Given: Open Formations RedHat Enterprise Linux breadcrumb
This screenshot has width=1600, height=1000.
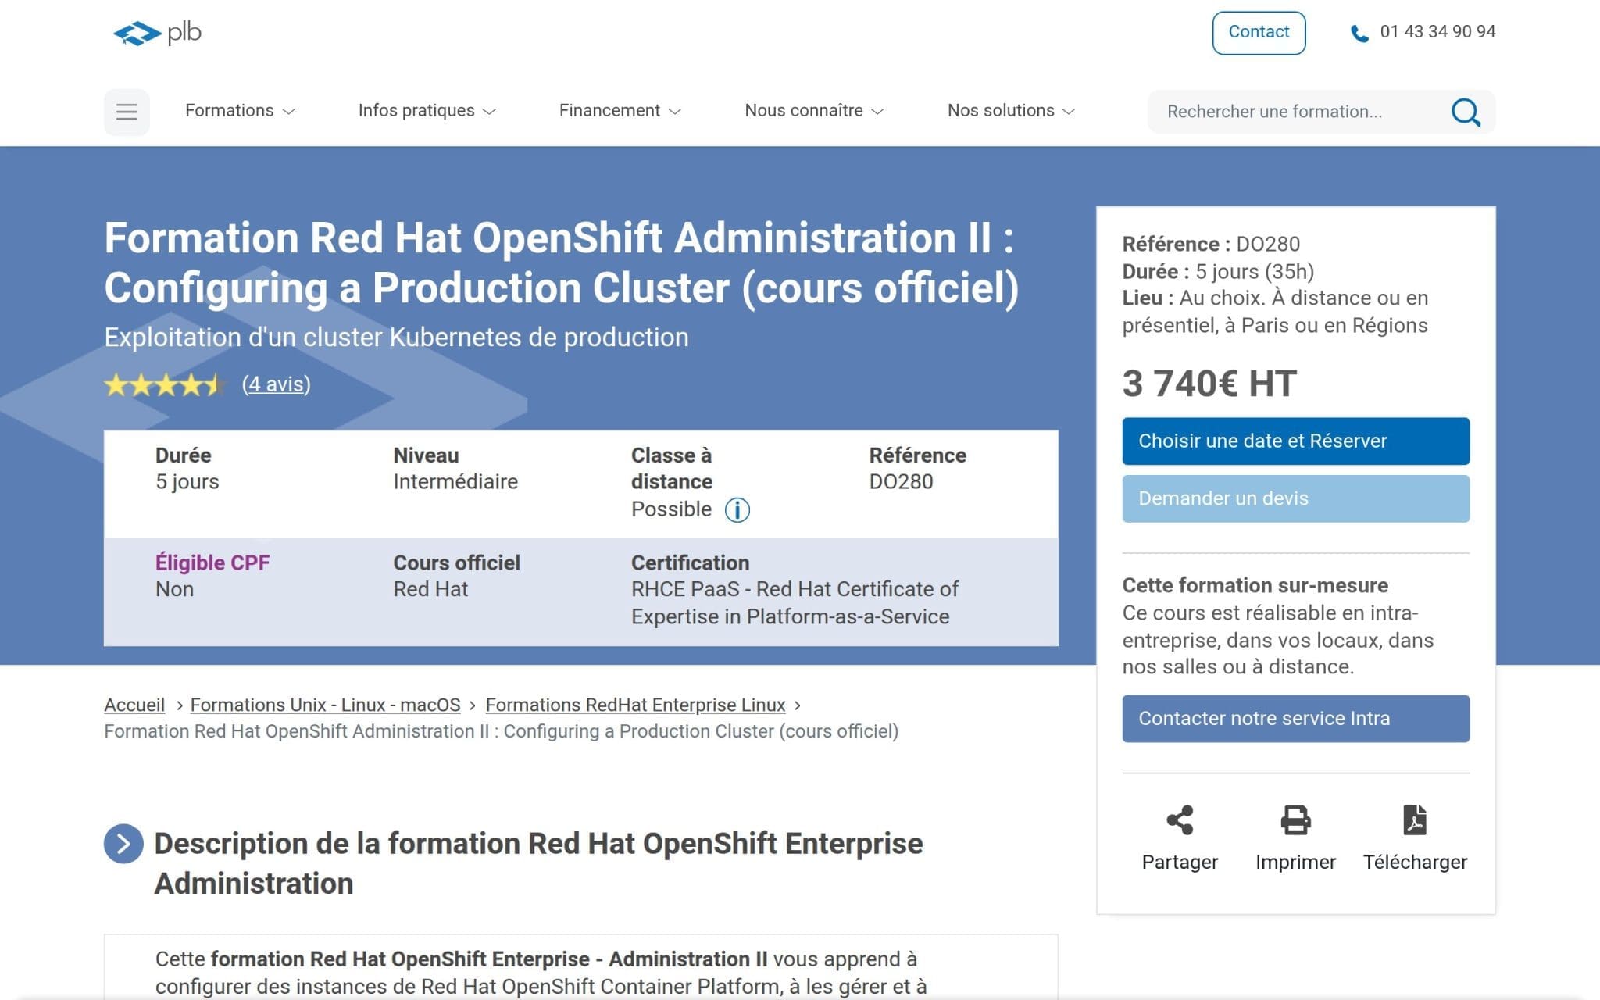Looking at the screenshot, I should [x=635, y=705].
